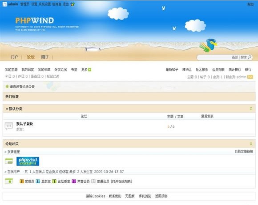258x205 pixels.
Task: Click the 热门标签 header
Action: pyautogui.click(x=12, y=97)
